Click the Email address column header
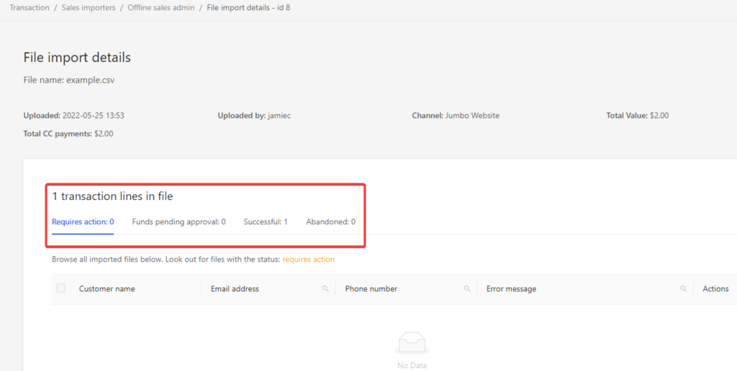 [x=235, y=289]
